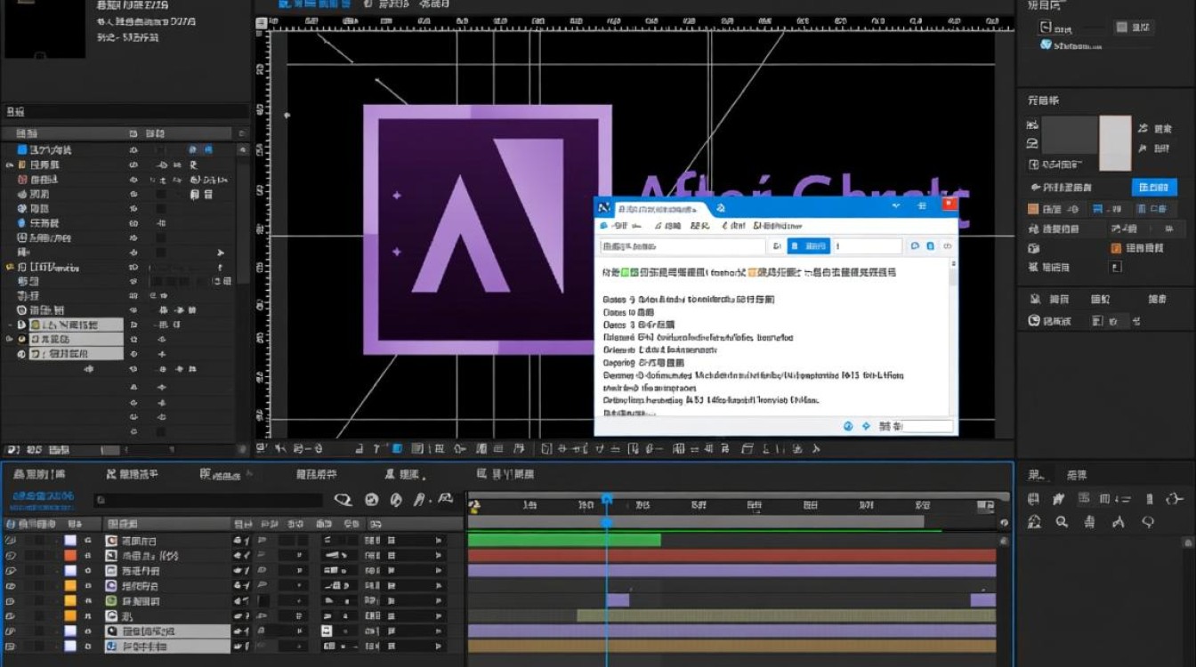Click the first blue round icon at the dialog's bottom
1196x667 pixels.
pos(850,426)
